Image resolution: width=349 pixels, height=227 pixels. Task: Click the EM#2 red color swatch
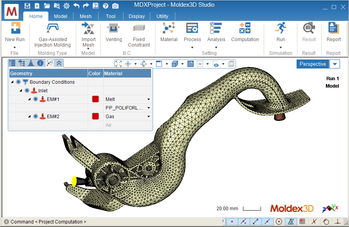click(x=95, y=116)
